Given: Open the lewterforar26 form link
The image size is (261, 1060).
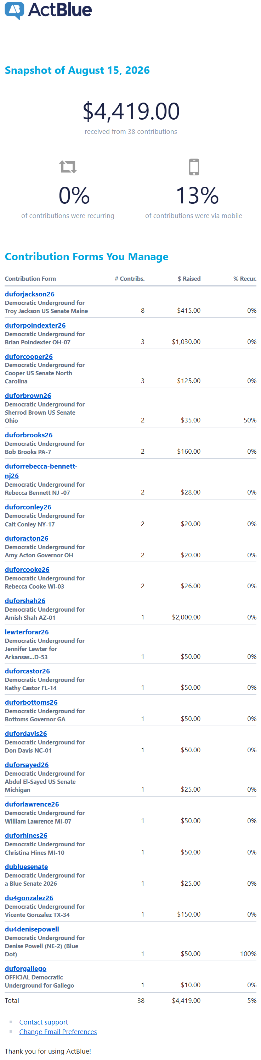Looking at the screenshot, I should click(27, 632).
